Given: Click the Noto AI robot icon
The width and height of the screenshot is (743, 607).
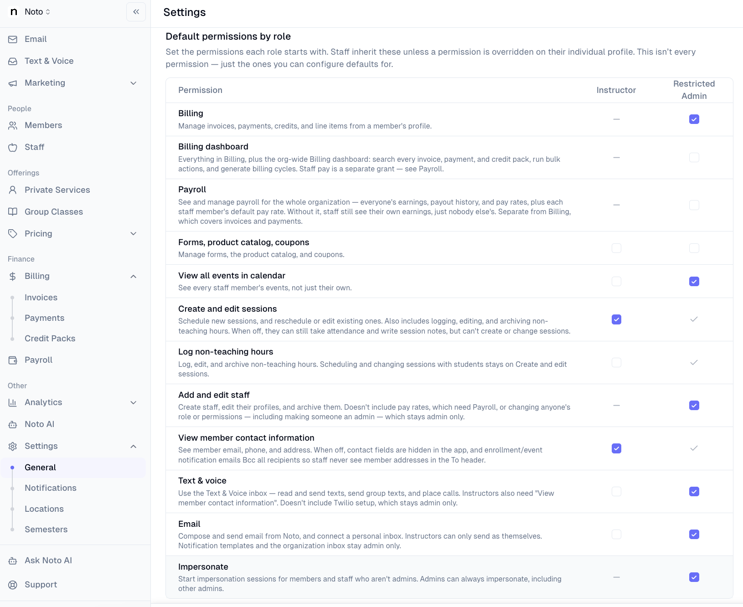Looking at the screenshot, I should point(13,424).
